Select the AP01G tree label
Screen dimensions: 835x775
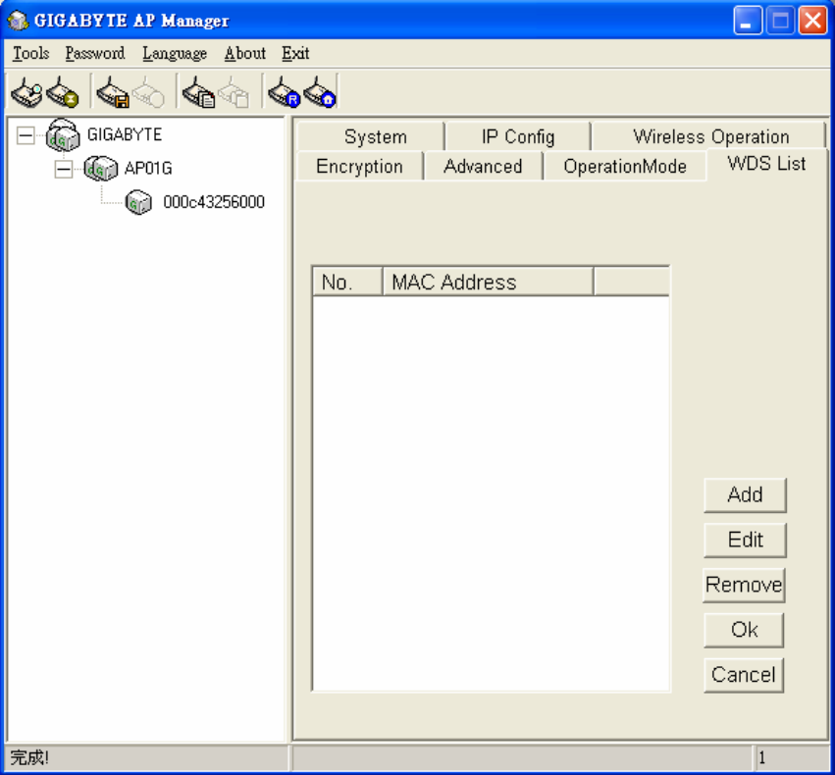coord(148,168)
